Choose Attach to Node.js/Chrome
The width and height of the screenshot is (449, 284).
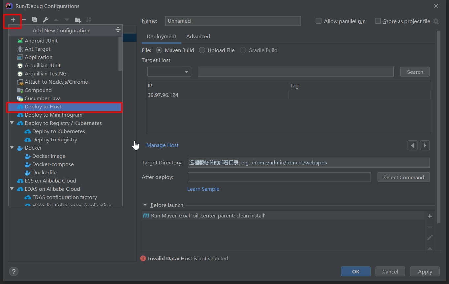coord(65,82)
